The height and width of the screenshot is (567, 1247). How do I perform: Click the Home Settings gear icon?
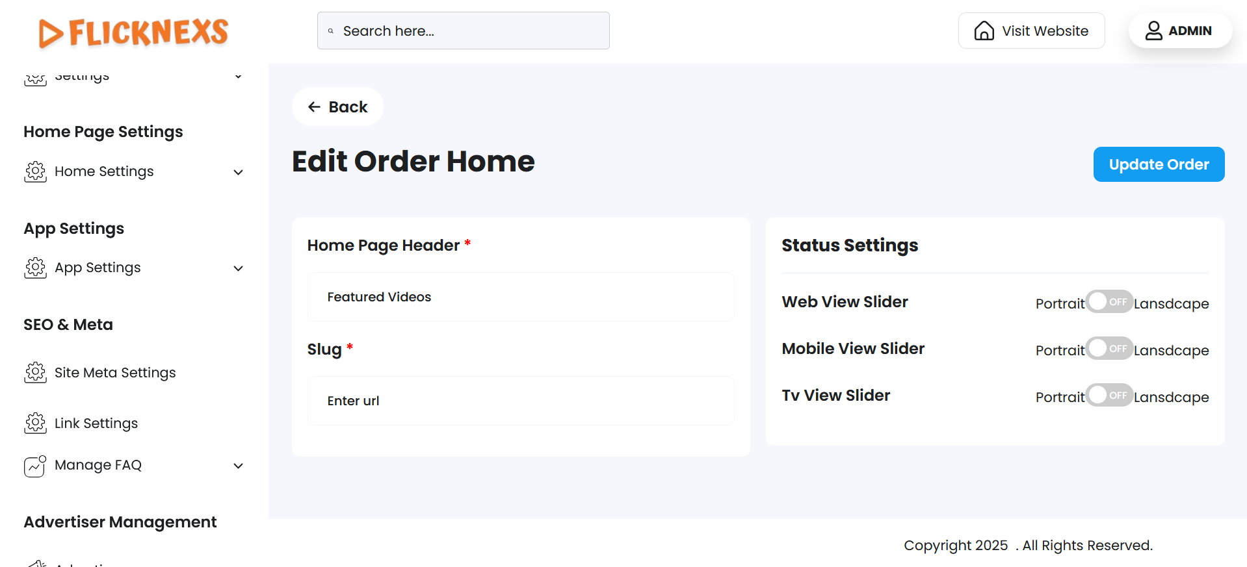pos(35,171)
